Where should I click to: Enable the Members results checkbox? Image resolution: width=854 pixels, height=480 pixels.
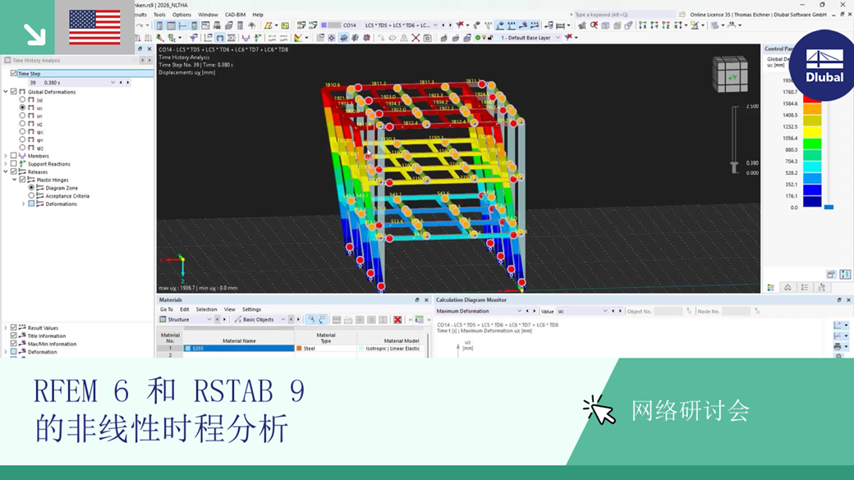(x=14, y=156)
